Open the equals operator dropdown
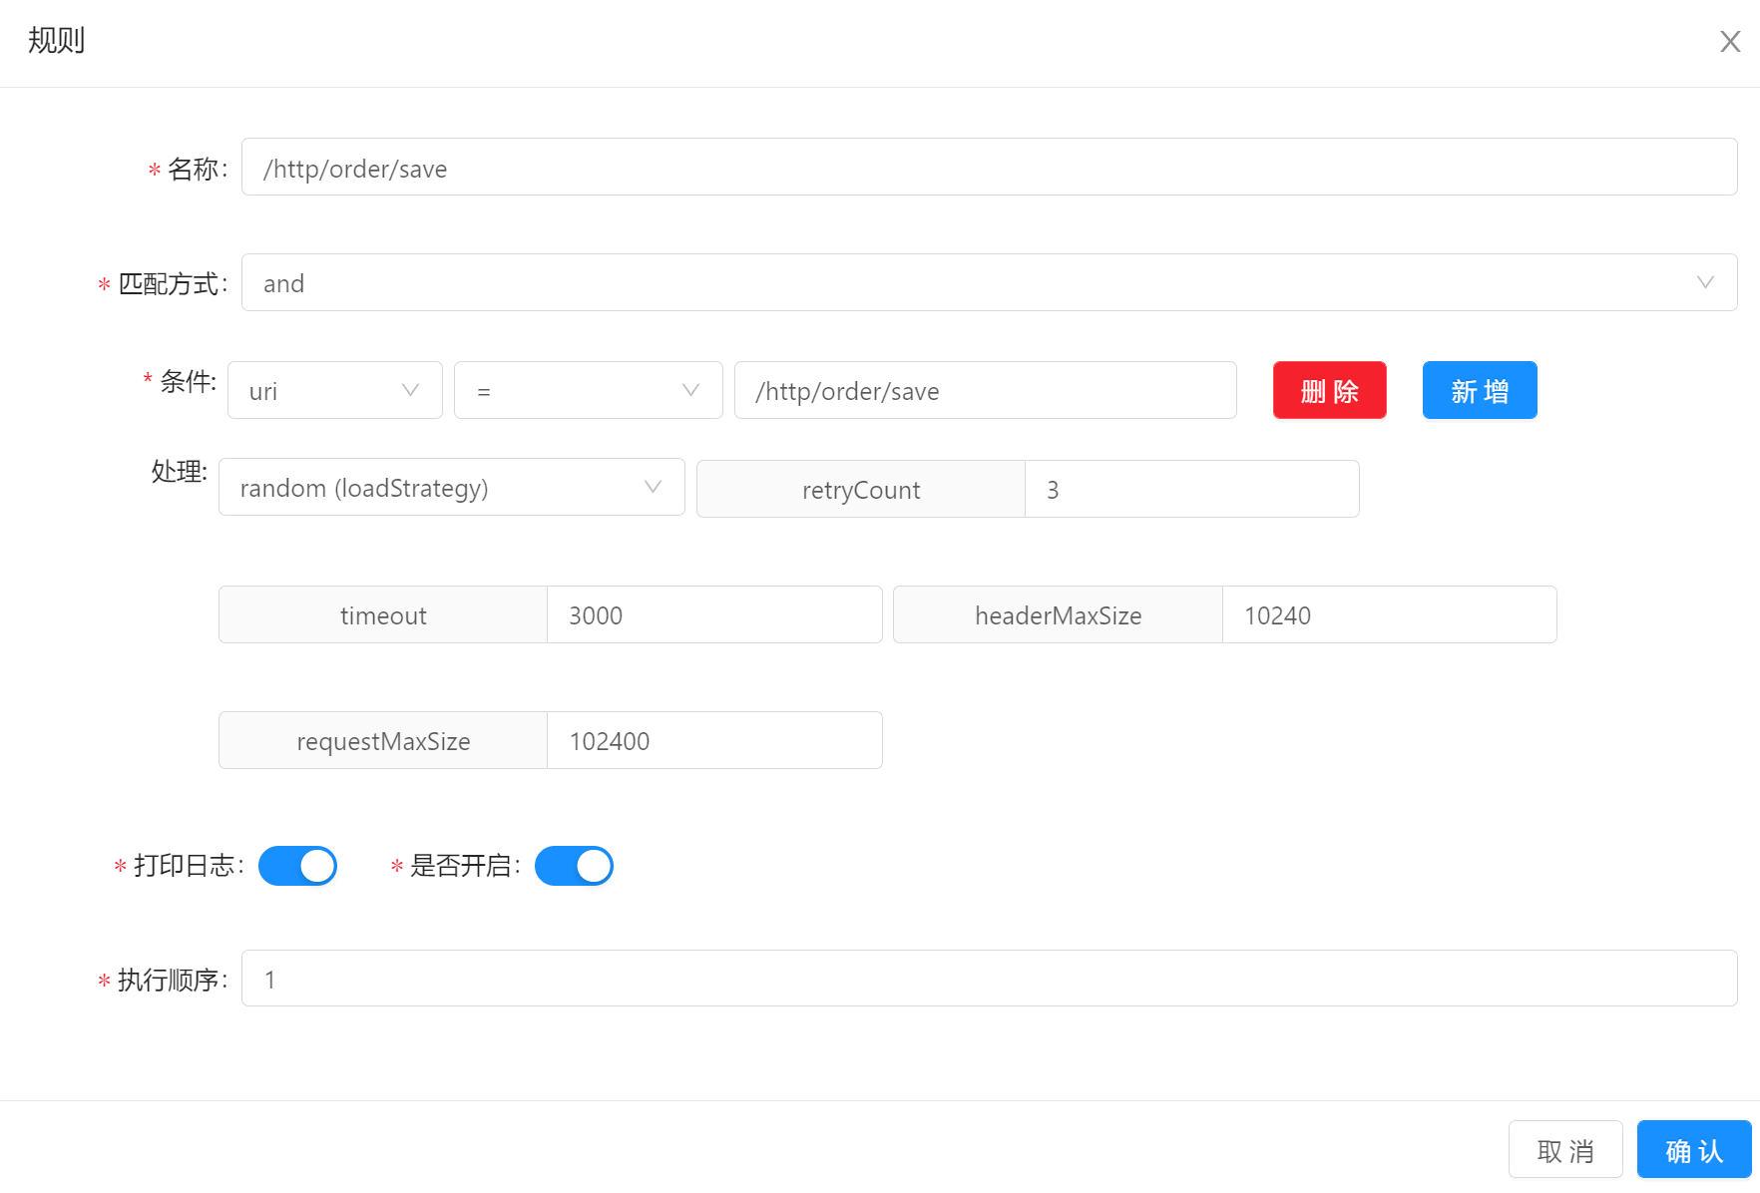Image resolution: width=1760 pixels, height=1193 pixels. [x=588, y=391]
